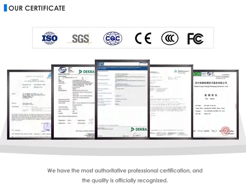Open the CNAS DEKRA framed certificate
The width and height of the screenshot is (246, 194).
(73, 102)
